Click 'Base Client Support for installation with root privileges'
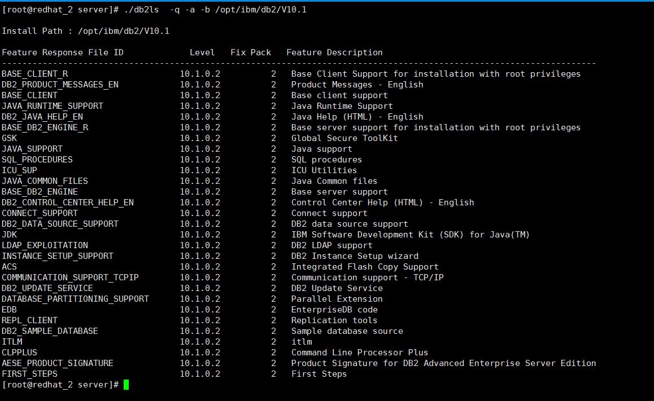This screenshot has width=654, height=401. coord(436,74)
